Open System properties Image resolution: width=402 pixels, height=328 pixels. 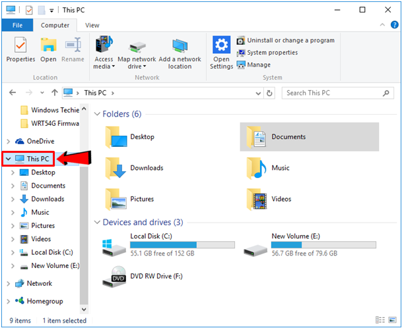(x=267, y=53)
